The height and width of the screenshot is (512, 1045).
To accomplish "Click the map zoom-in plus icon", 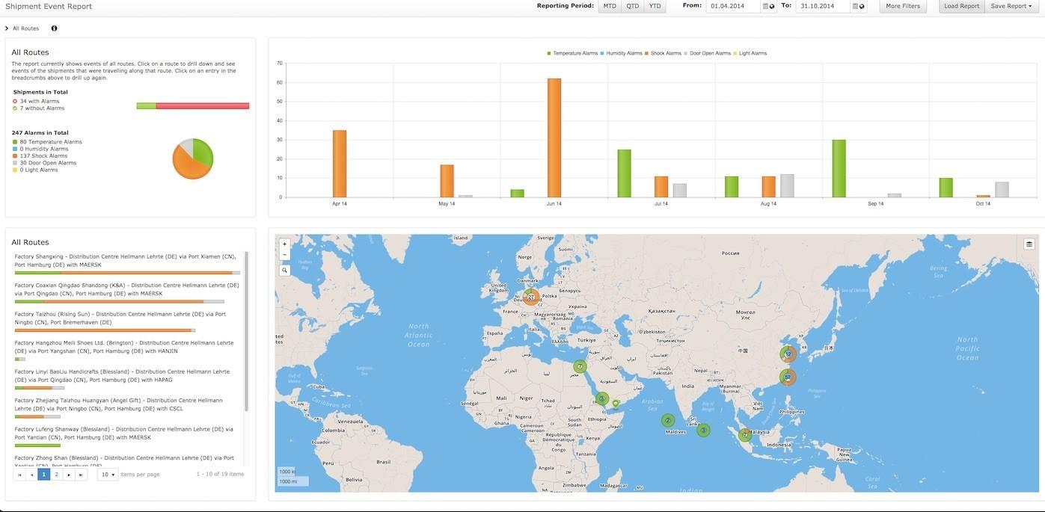I will (284, 243).
